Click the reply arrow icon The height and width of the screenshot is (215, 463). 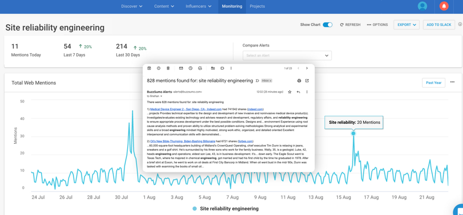click(298, 92)
